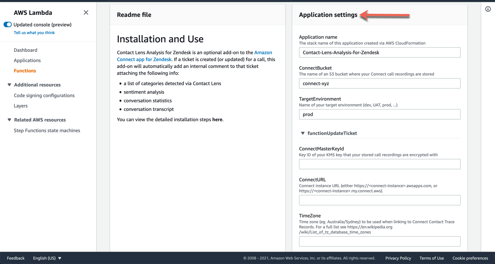Screen dimensions: 495x264
Task: Click the empty ConnectMasterKeyId field
Action: point(379,164)
